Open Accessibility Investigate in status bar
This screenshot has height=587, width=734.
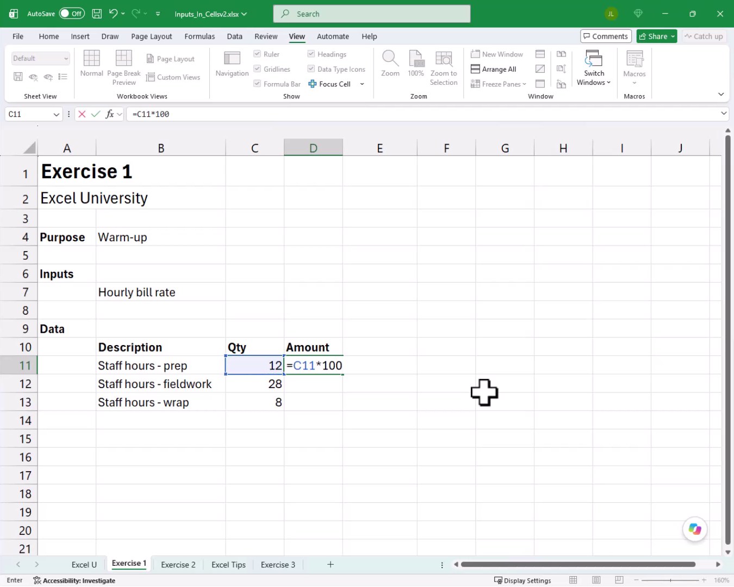74,580
